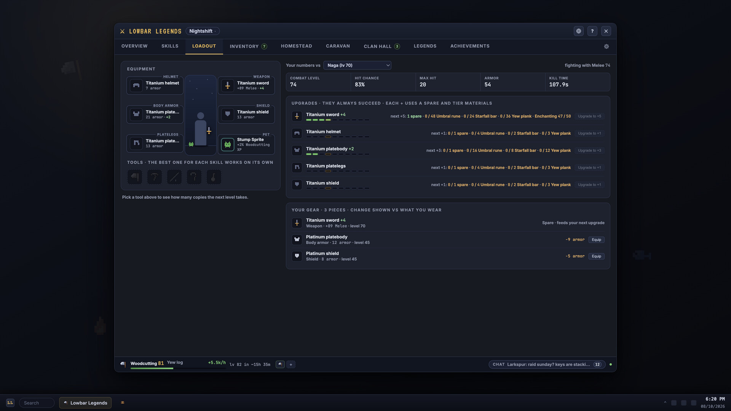The image size is (731, 411).
Task: Switch to the Skills tab
Action: [x=170, y=46]
